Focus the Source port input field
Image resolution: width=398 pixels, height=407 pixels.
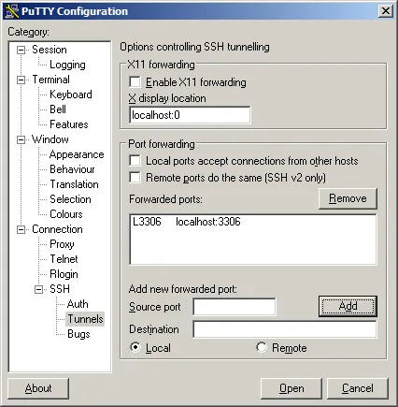235,307
